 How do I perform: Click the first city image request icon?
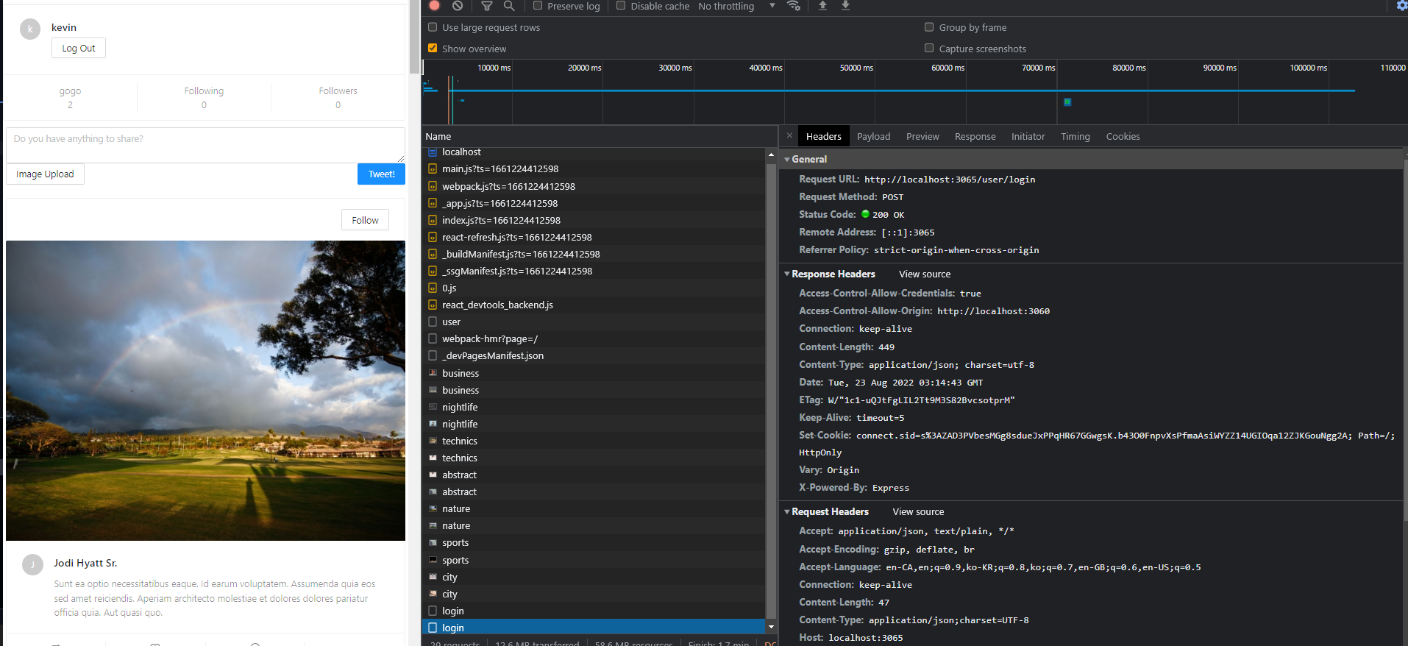tap(433, 577)
